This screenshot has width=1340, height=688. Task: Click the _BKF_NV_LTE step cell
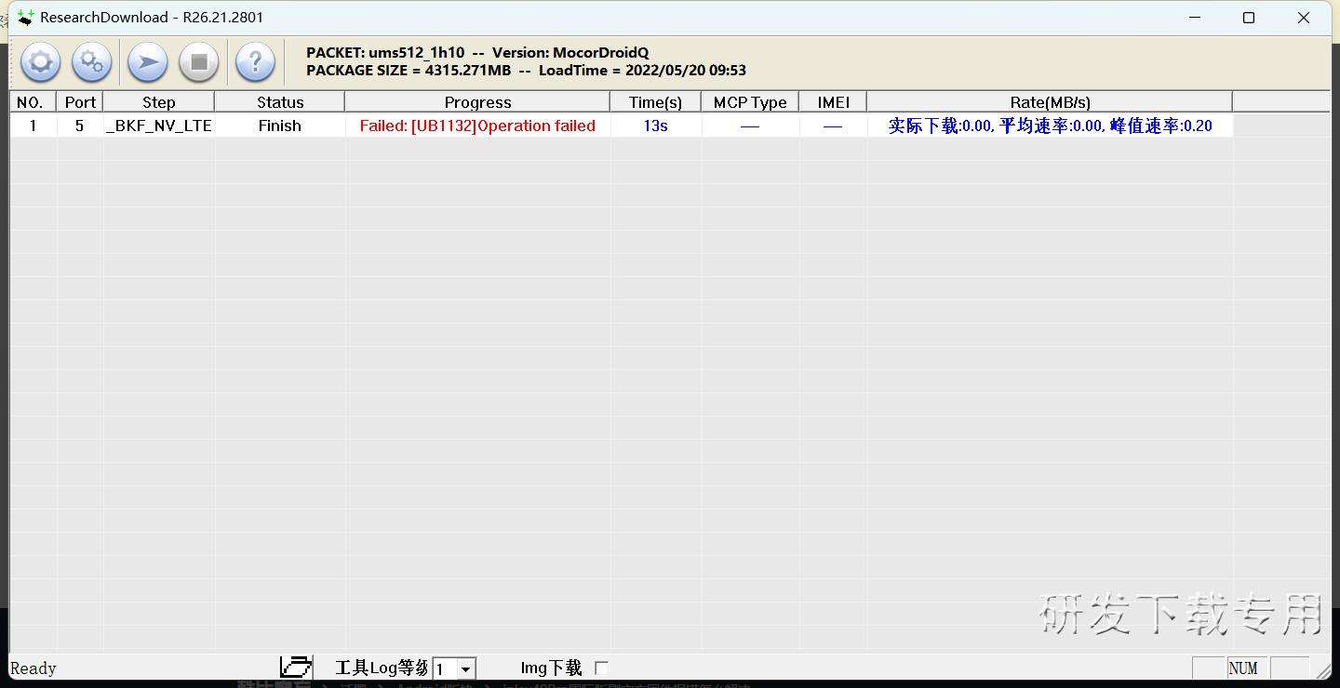[159, 126]
